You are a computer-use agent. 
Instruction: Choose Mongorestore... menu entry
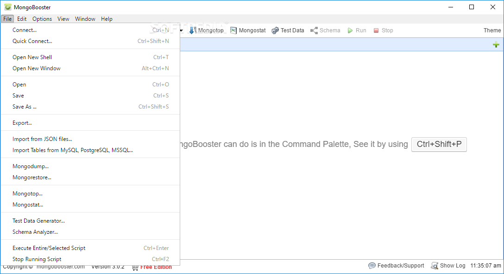pos(90,177)
